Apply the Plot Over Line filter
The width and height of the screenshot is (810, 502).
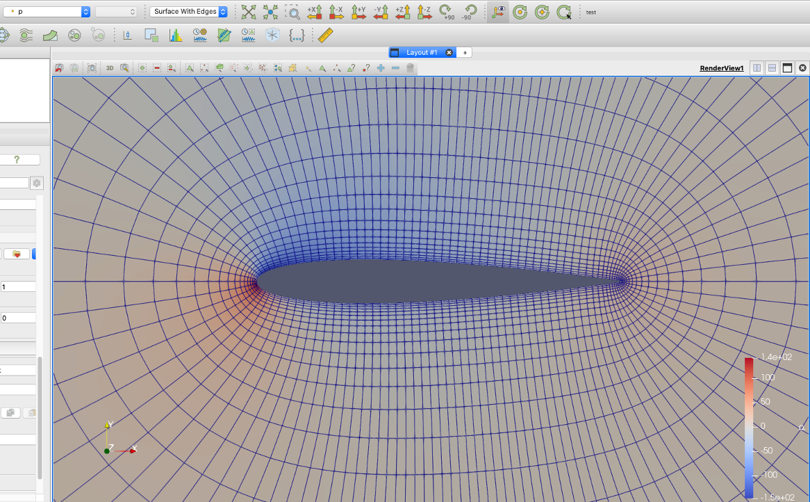[224, 35]
